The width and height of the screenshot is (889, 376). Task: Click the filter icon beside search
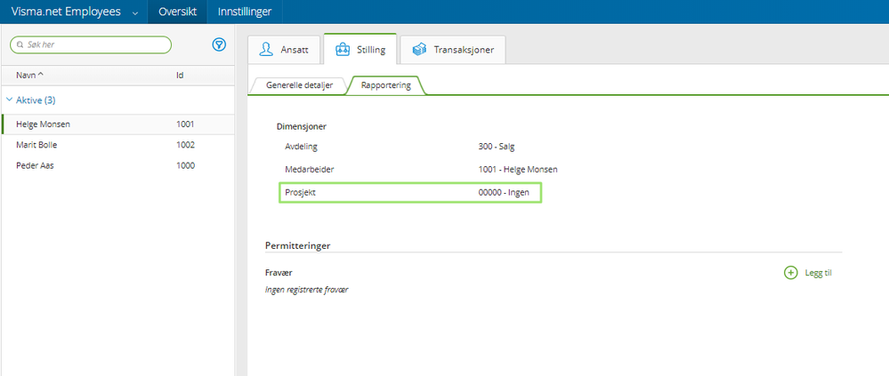pyautogui.click(x=219, y=44)
